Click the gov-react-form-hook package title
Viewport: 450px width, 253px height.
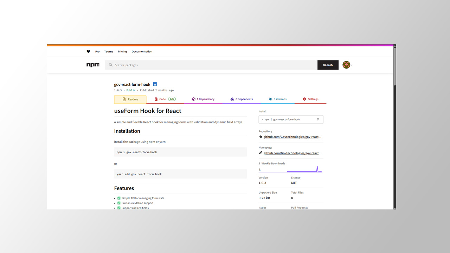tap(132, 84)
